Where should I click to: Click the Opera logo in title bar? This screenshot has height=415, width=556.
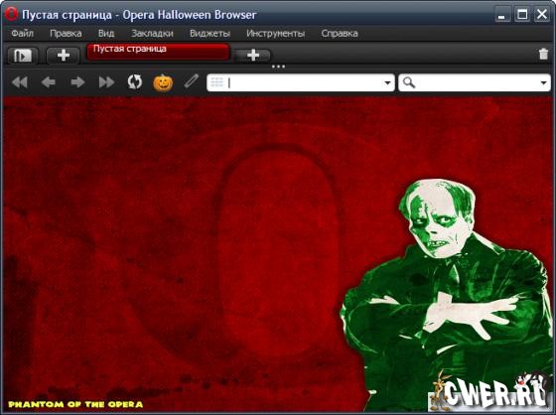coord(11,14)
